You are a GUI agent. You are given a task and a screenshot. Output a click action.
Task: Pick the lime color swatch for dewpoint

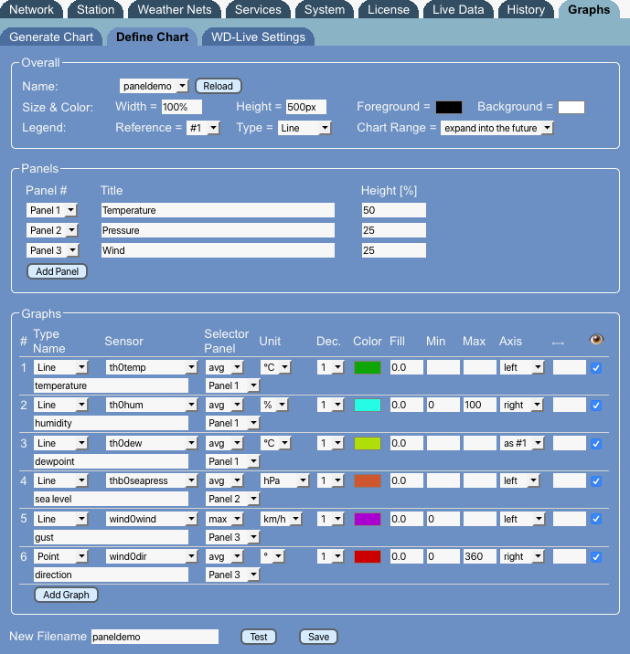(368, 443)
